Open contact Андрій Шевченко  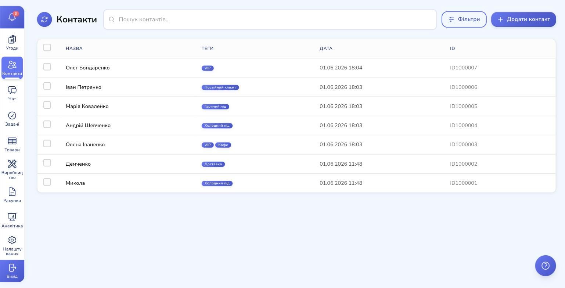coord(88,126)
